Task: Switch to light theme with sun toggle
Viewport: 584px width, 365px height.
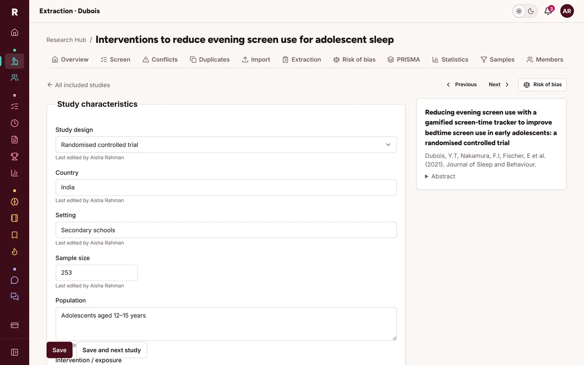Action: (519, 11)
